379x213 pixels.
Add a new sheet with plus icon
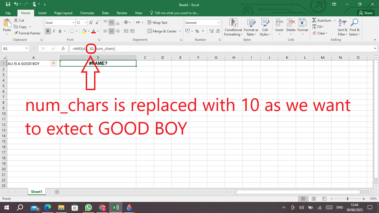[x=57, y=192]
